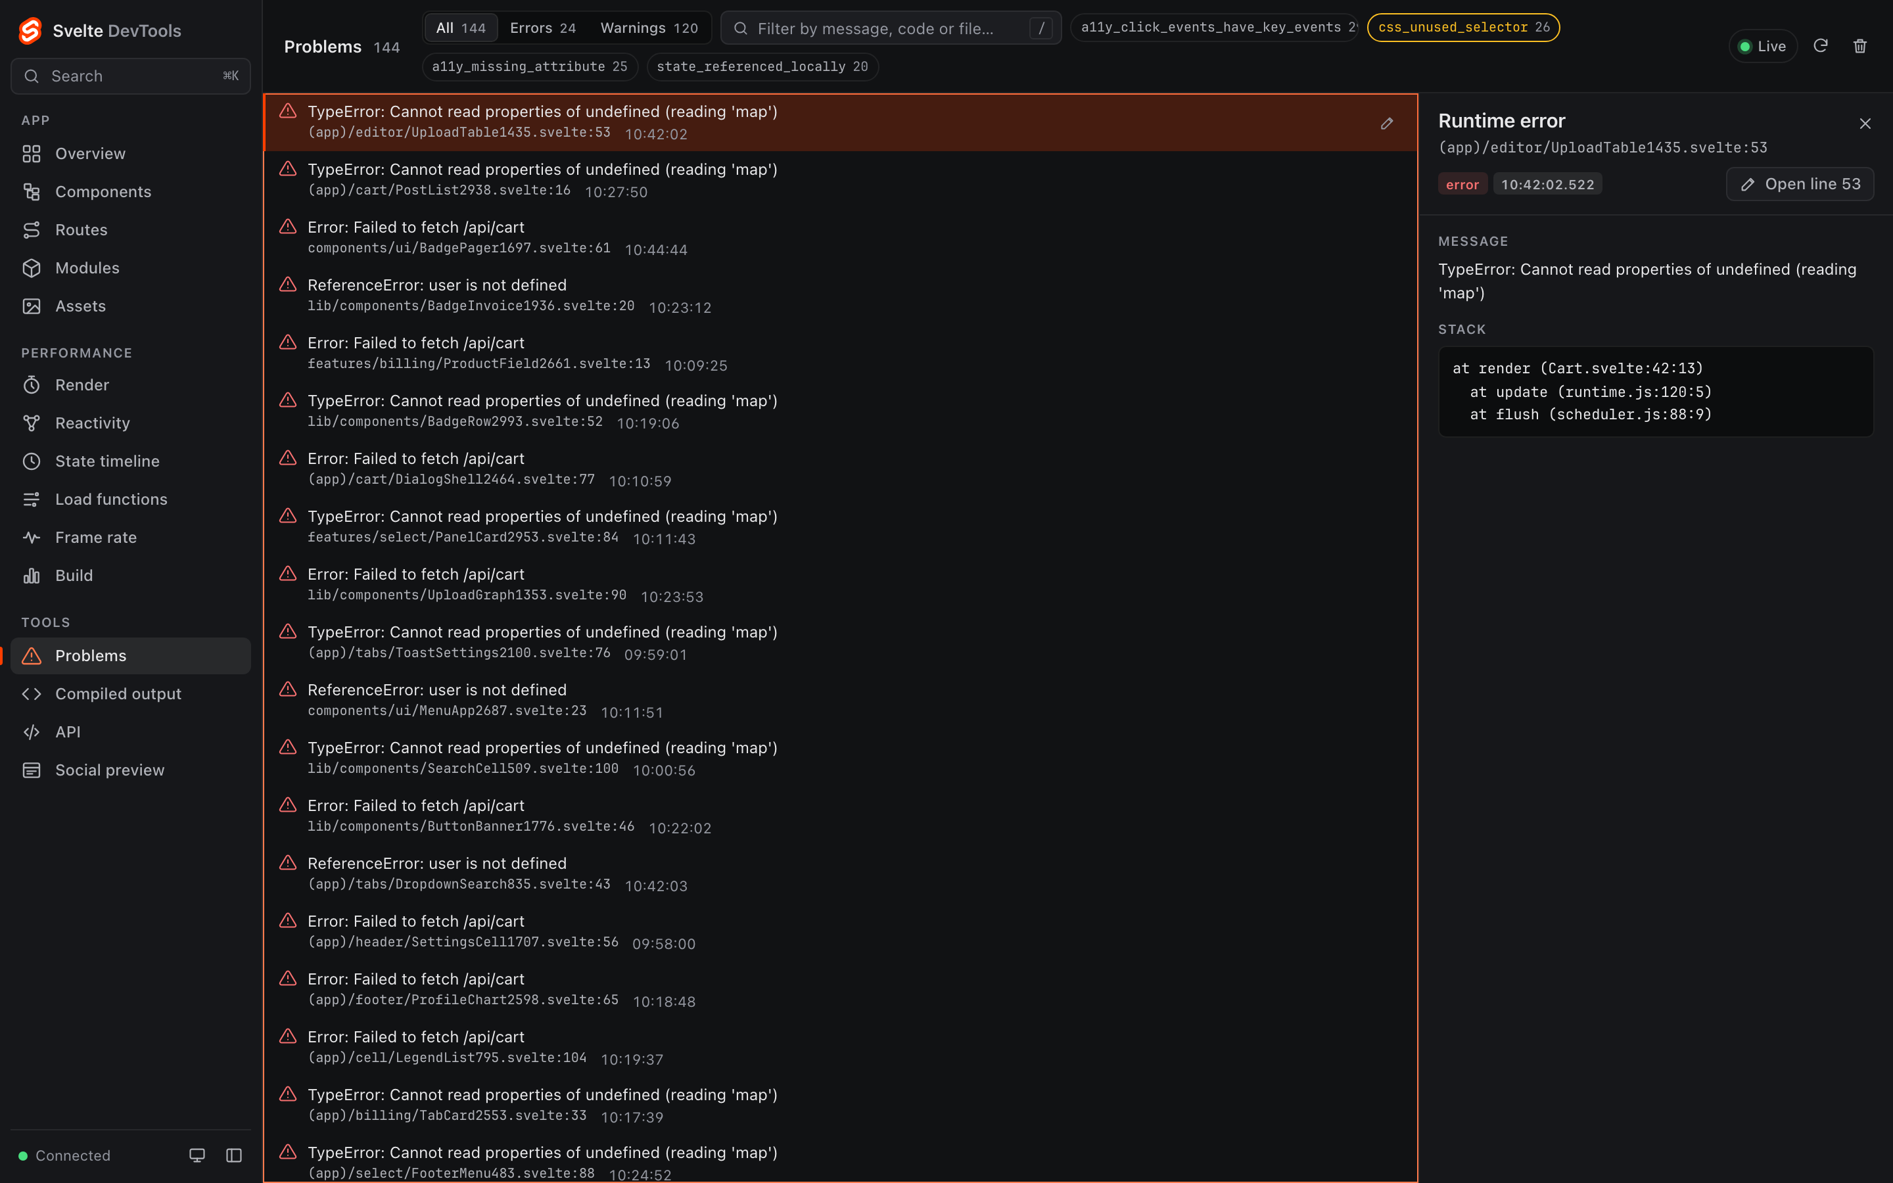
Task: Toggle a11y_click_events_have_key_events filter chip
Action: [x=1214, y=28]
